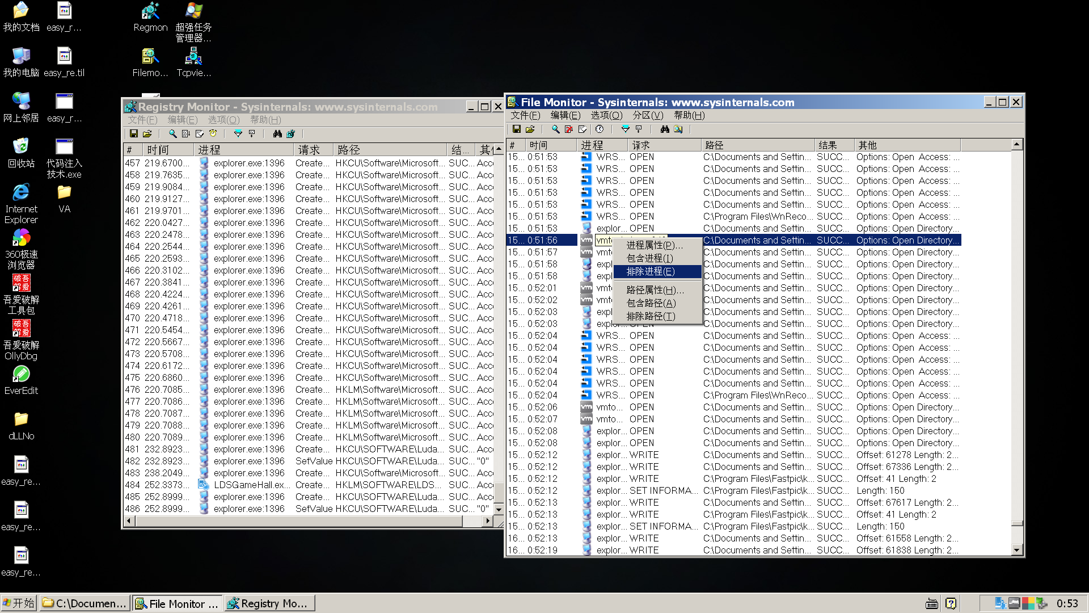Clear display icon in File Monitor toolbar
Screen dimensions: 1089x613
click(x=583, y=129)
